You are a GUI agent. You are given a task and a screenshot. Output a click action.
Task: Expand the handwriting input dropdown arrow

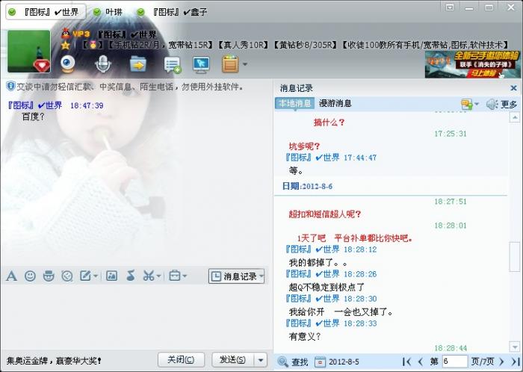pos(96,276)
